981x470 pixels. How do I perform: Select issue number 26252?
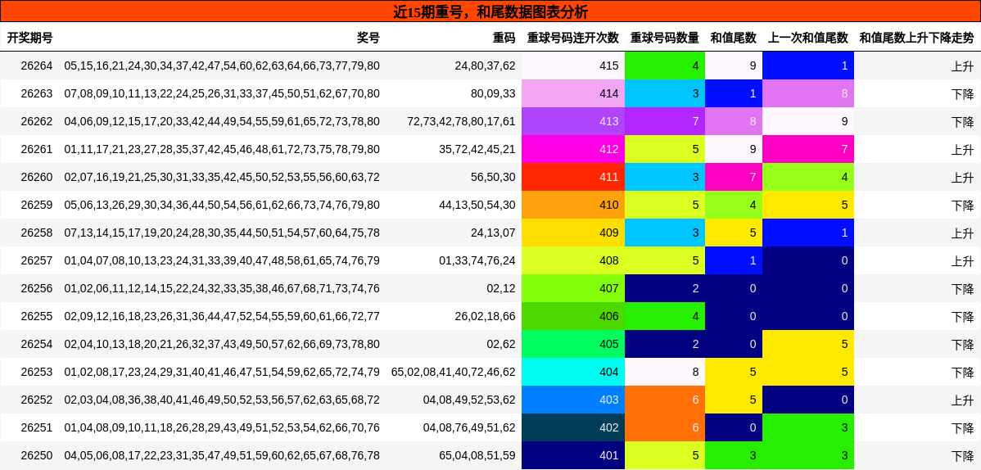pos(37,400)
